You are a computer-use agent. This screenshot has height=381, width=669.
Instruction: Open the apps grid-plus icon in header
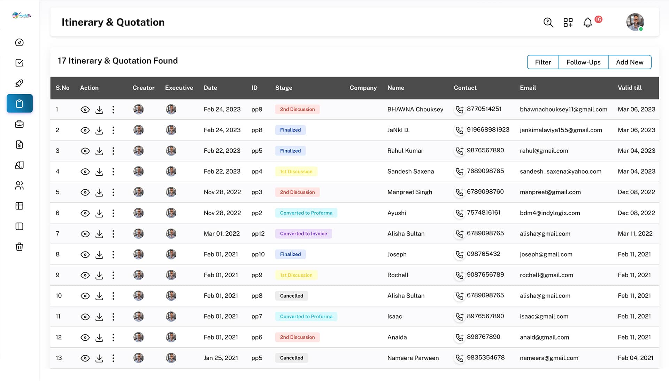click(x=568, y=23)
